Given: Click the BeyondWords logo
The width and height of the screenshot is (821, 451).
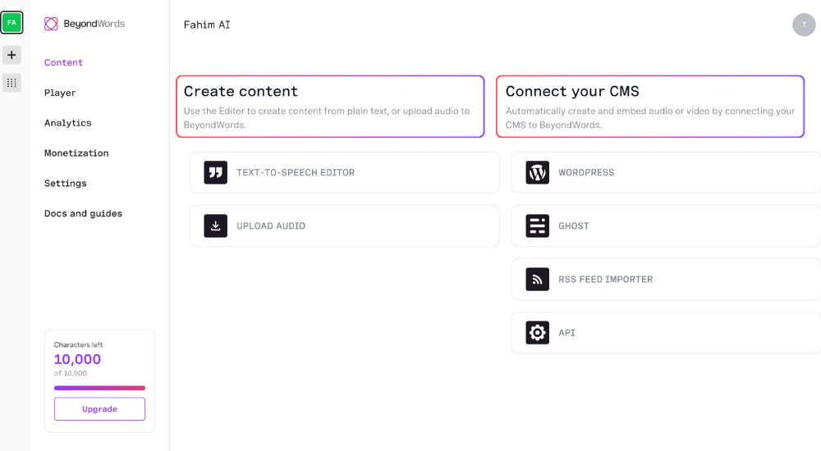Looking at the screenshot, I should click(x=85, y=24).
